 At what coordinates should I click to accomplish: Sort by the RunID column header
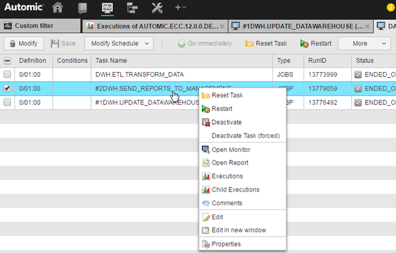[328, 61]
